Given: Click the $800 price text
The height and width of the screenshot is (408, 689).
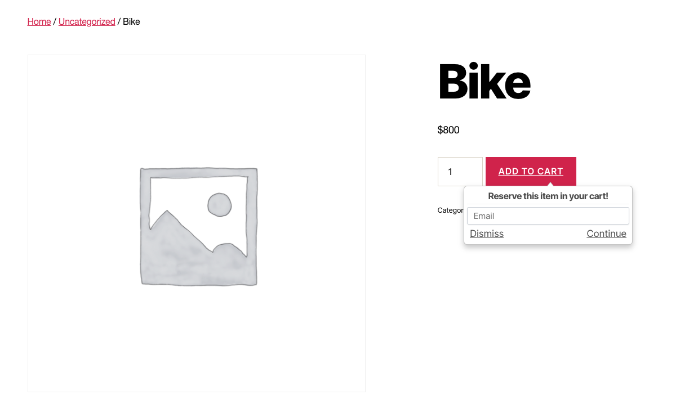Looking at the screenshot, I should click(448, 130).
